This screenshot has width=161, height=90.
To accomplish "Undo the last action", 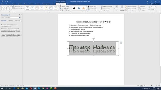I will pyautogui.click(x=5, y=1).
